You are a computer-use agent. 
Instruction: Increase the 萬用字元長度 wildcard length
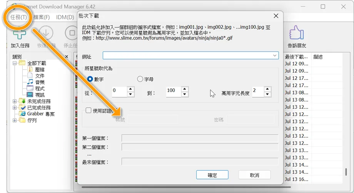(x=267, y=89)
